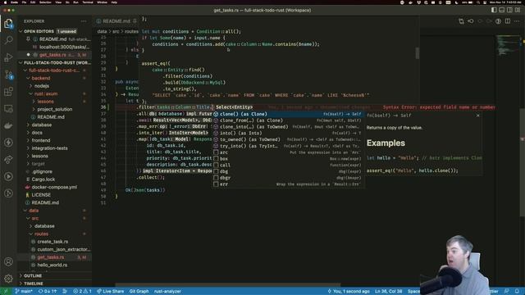Image resolution: width=525 pixels, height=295 pixels.
Task: Click the compare changes icon in the editor toolbar
Action: 461,21
